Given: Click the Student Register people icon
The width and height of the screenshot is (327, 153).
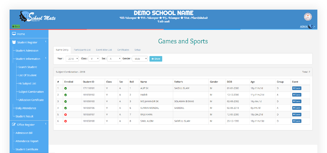Looking at the screenshot, I should pyautogui.click(x=14, y=42).
